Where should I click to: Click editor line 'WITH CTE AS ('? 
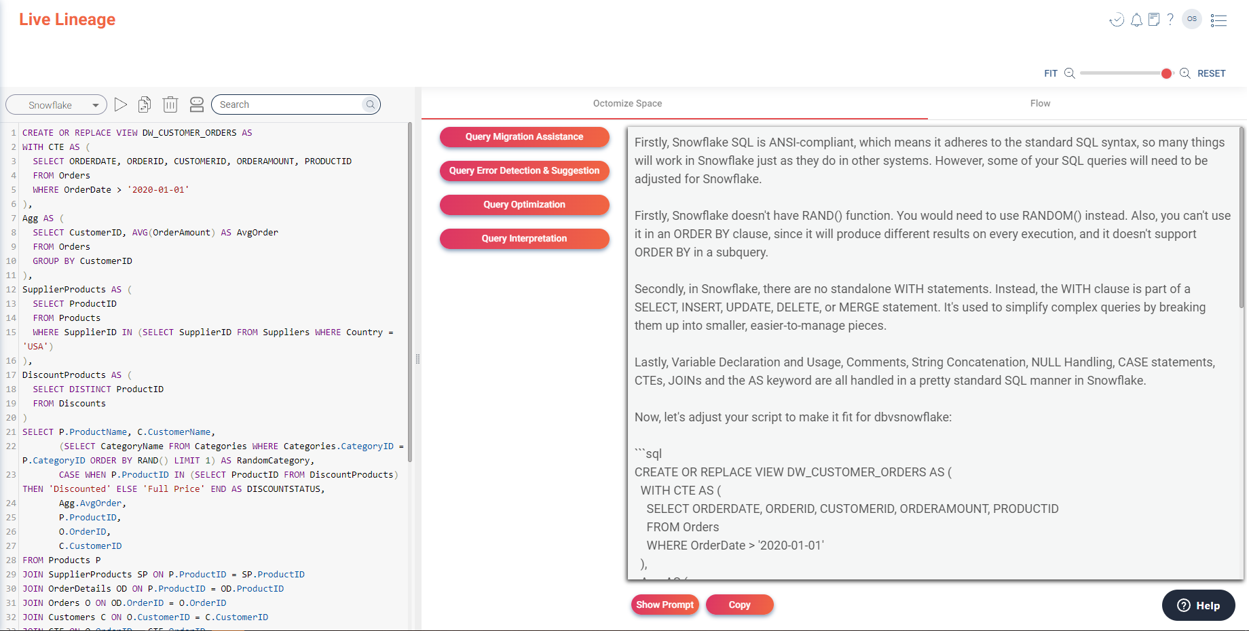tap(56, 147)
